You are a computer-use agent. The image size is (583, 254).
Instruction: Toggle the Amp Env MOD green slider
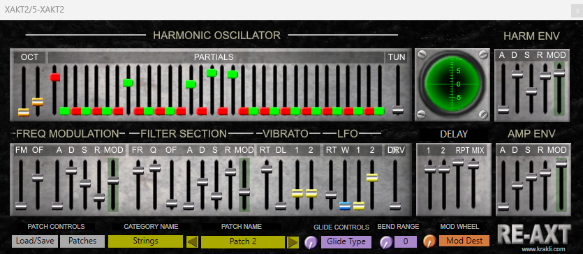561,163
